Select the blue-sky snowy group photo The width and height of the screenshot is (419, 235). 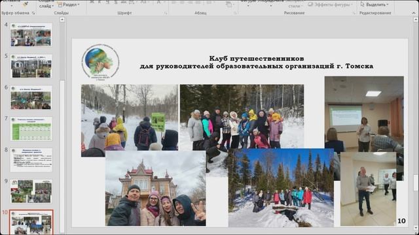[x=281, y=188]
